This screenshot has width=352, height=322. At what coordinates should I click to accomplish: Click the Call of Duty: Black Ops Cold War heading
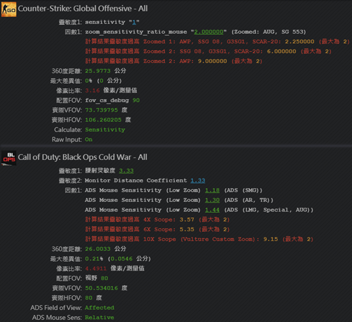pyautogui.click(x=83, y=158)
